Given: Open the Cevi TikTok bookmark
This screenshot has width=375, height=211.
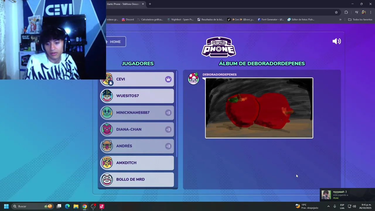Looking at the screenshot, I should pos(241,20).
